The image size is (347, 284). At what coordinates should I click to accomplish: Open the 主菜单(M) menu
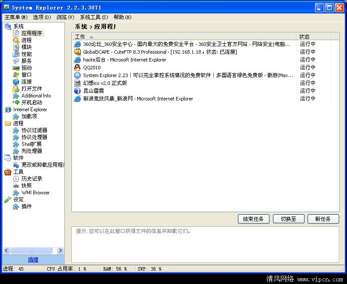click(16, 17)
